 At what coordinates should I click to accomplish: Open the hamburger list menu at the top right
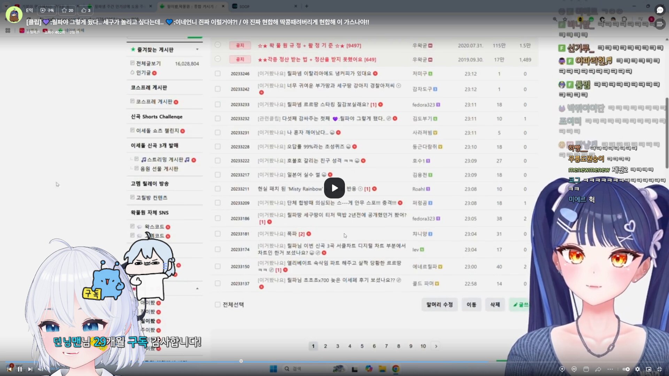(660, 24)
